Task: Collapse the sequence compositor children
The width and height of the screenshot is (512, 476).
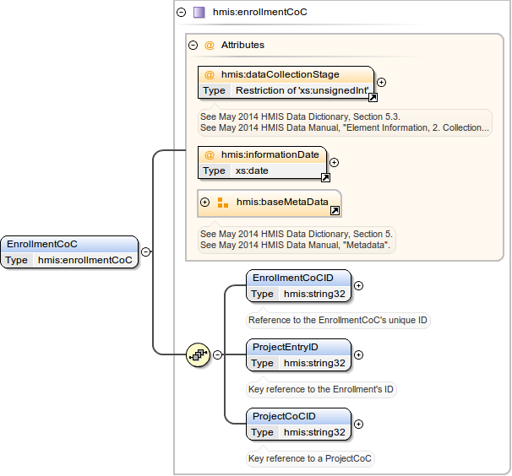Action: (217, 354)
